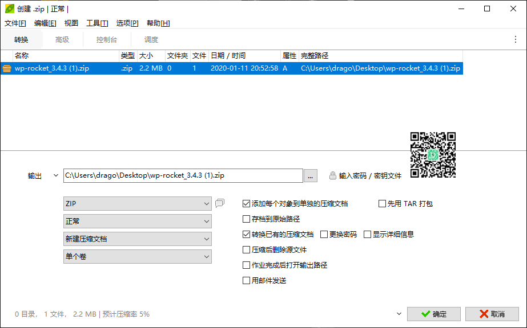The width and height of the screenshot is (527, 328).
Task: Click the status text 预计压缩率 5%
Action: point(126,314)
